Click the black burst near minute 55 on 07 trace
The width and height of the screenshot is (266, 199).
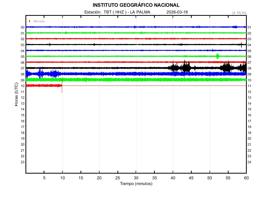pyautogui.click(x=228, y=68)
